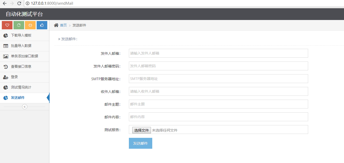Focus the 发件人邮箱 input field
The height and width of the screenshot is (163, 344).
[x=218, y=53]
